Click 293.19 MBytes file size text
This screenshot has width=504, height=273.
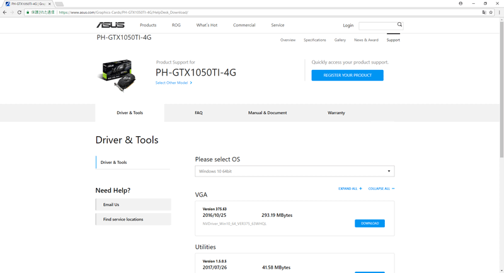[x=277, y=215]
